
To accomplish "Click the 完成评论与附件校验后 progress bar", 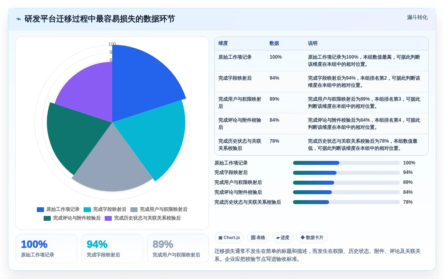I will click(x=346, y=193).
